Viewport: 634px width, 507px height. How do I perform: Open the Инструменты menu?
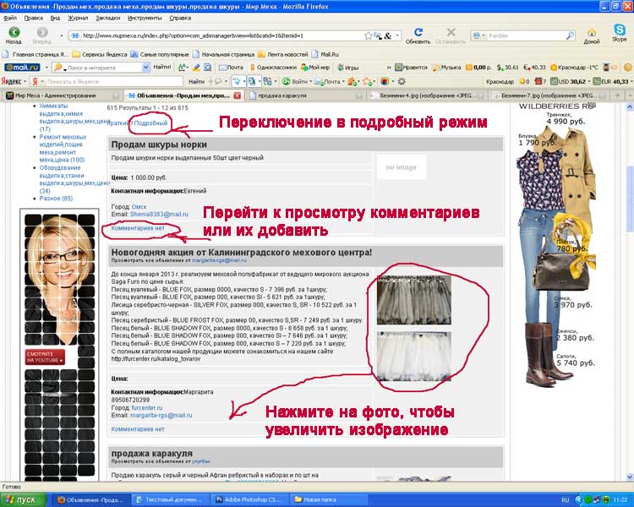coord(145,19)
